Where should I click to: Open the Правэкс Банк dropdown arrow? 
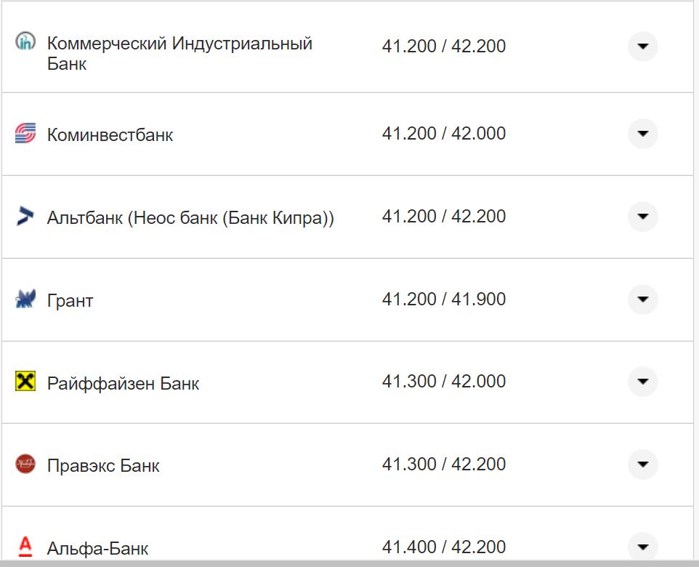click(642, 465)
